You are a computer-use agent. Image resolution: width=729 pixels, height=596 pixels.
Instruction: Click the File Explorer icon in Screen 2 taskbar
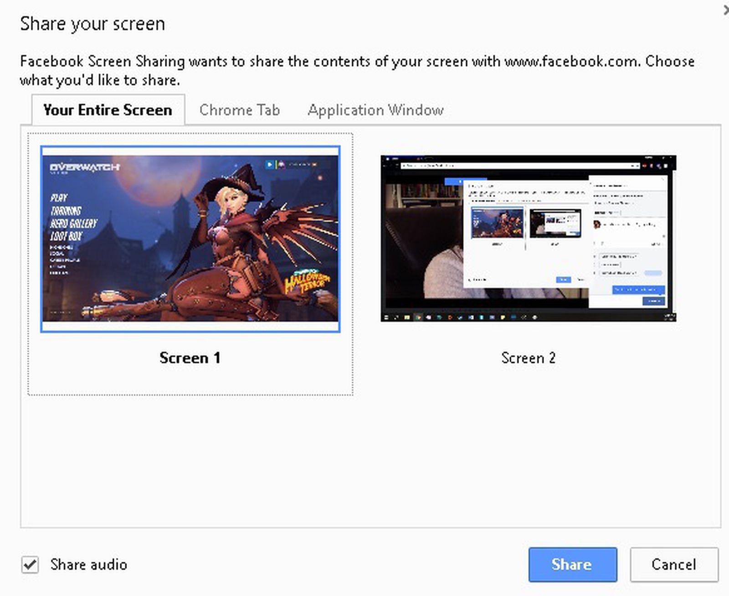(407, 317)
